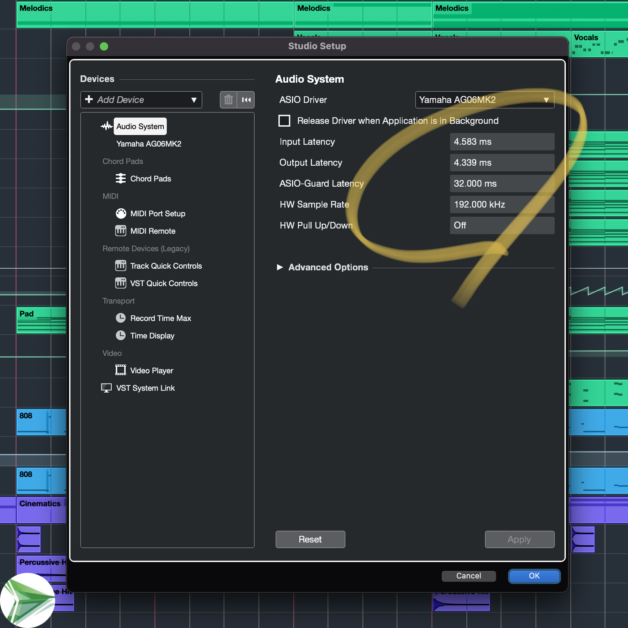
Task: Select the Chord Pads icon in device list
Action: (x=121, y=179)
